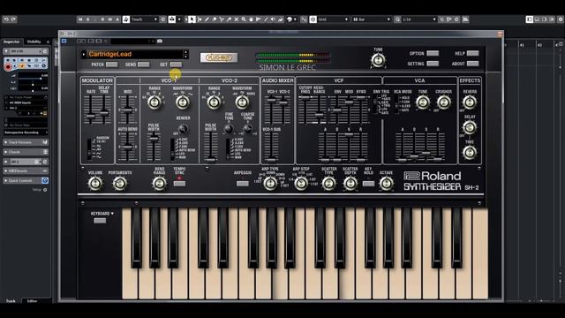Image resolution: width=565 pixels, height=318 pixels.
Task: Click the SCATTER DEPTH knob
Action: point(350,184)
